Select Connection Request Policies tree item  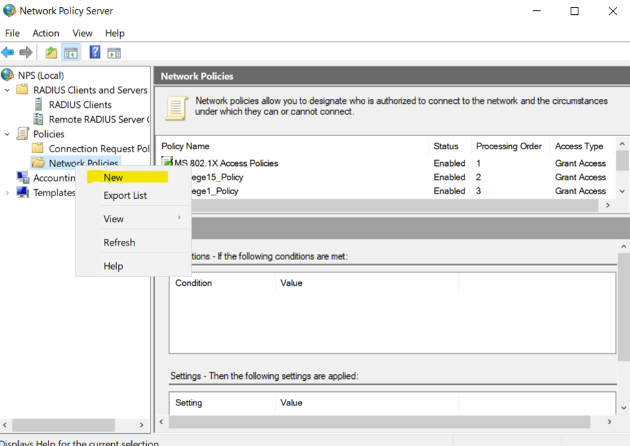click(99, 148)
